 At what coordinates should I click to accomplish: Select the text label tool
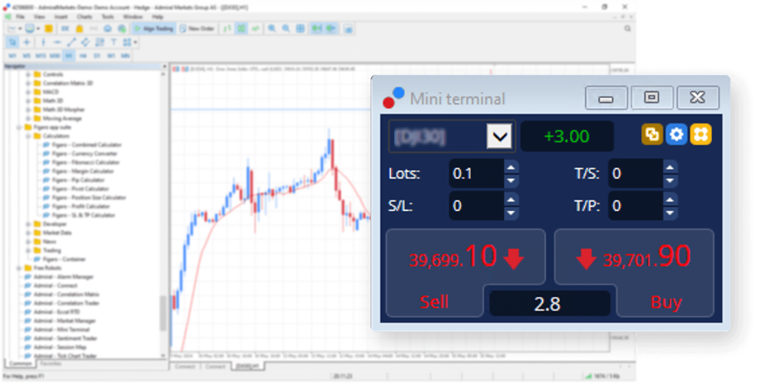114,42
